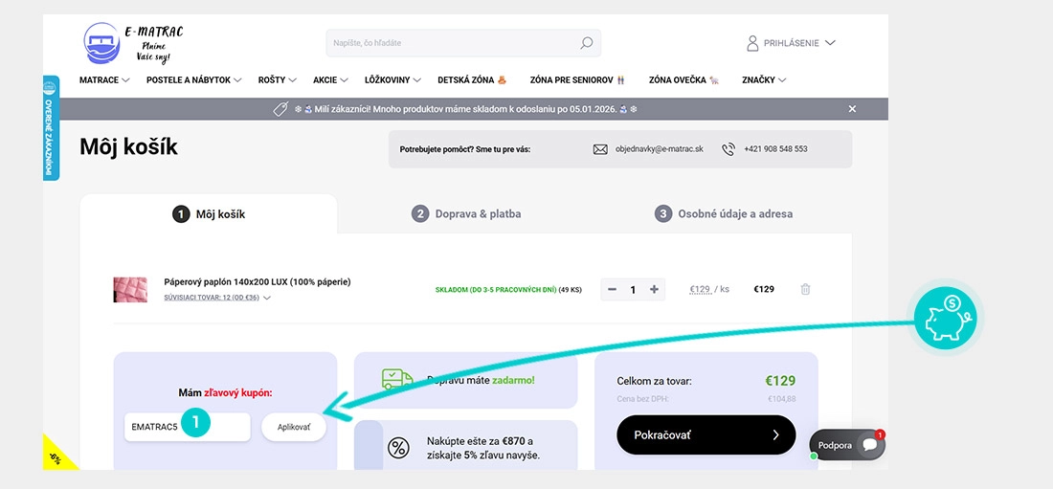Open the Akcie menu
Image resolution: width=1053 pixels, height=489 pixels.
click(330, 80)
